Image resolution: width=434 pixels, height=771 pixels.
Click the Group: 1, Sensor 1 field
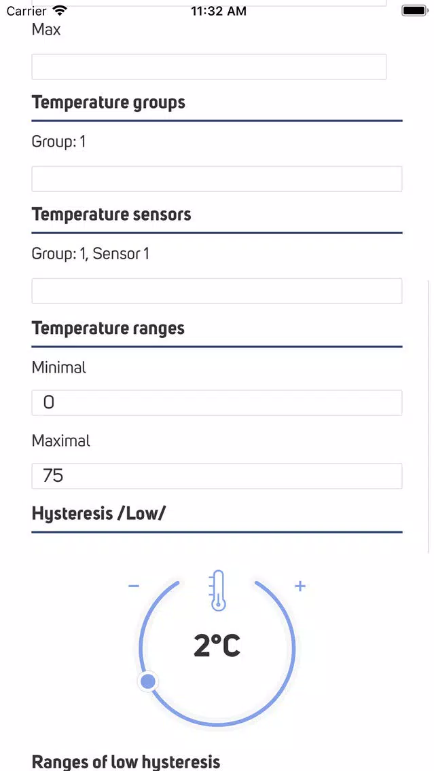(x=217, y=291)
